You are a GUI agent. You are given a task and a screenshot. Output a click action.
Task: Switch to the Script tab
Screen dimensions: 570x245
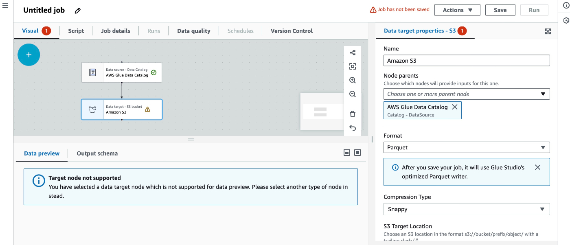point(76,31)
